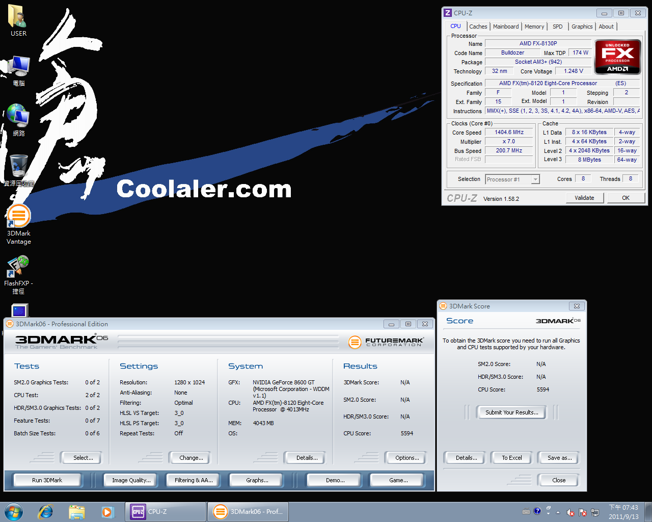Switch to the Memory tab in CPU-Z

click(534, 27)
